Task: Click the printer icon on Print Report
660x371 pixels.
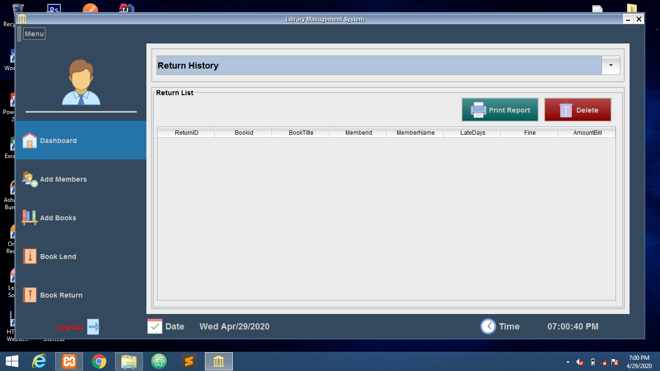Action: (x=478, y=109)
